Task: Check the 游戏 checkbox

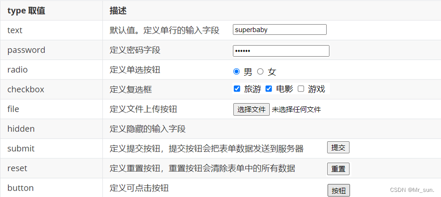Action: pyautogui.click(x=301, y=89)
